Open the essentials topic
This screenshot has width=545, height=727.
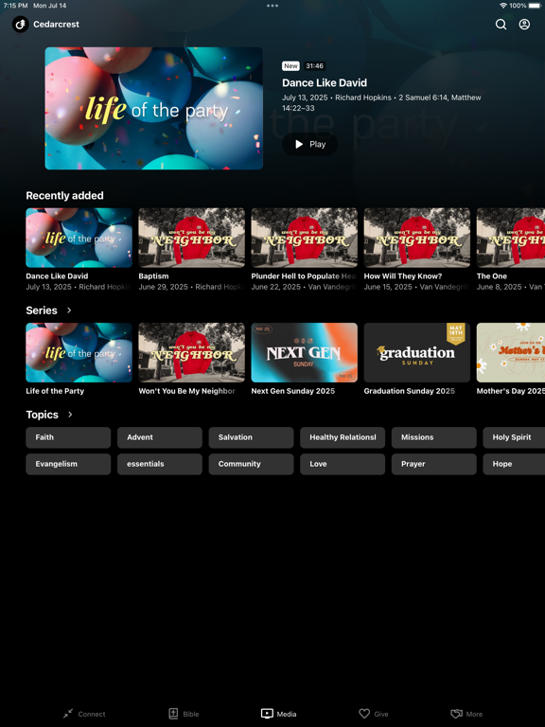[159, 464]
